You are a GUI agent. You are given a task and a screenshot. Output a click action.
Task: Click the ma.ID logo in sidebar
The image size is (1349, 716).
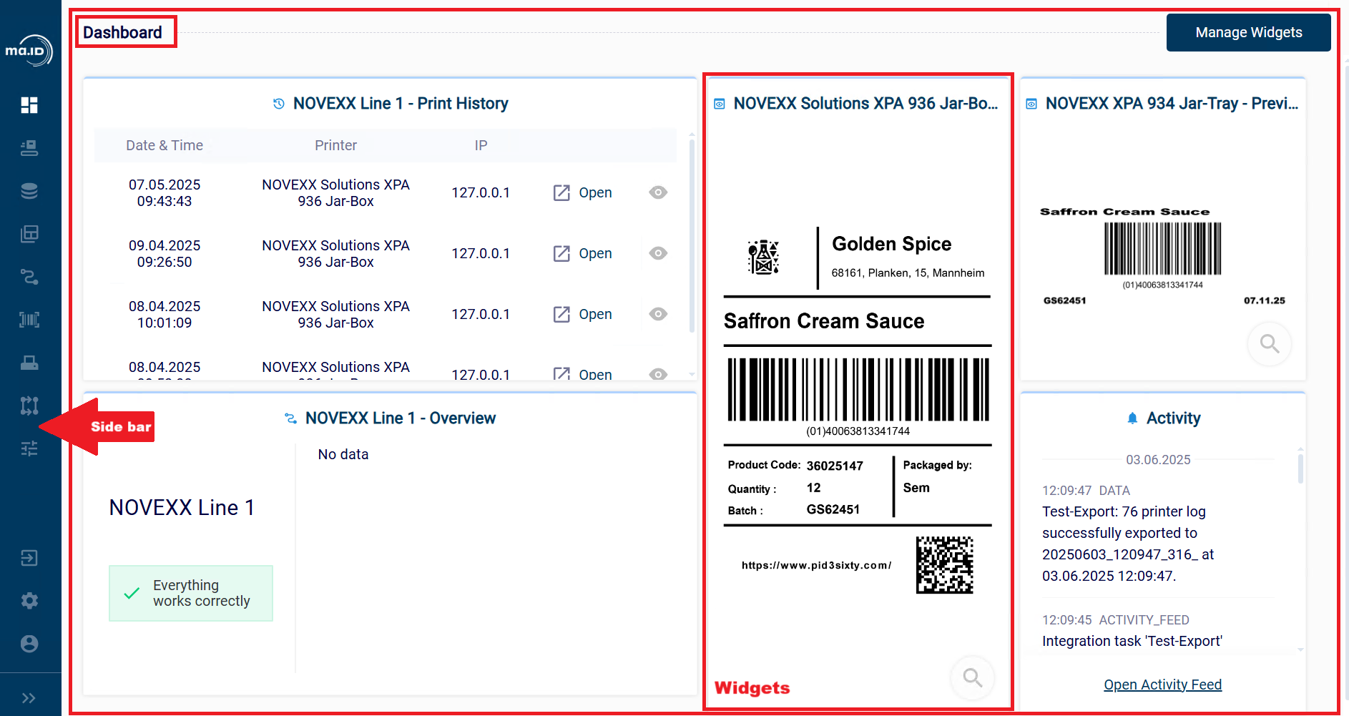29,51
